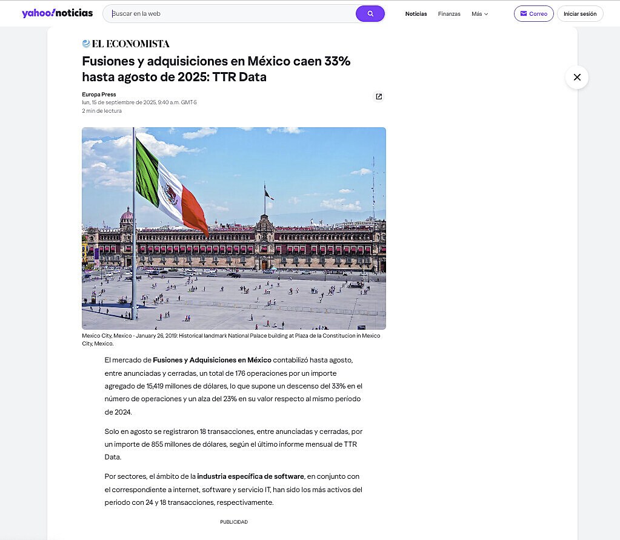Open Correo with the envelope icon
Viewport: 620px width, 540px height.
click(x=533, y=13)
